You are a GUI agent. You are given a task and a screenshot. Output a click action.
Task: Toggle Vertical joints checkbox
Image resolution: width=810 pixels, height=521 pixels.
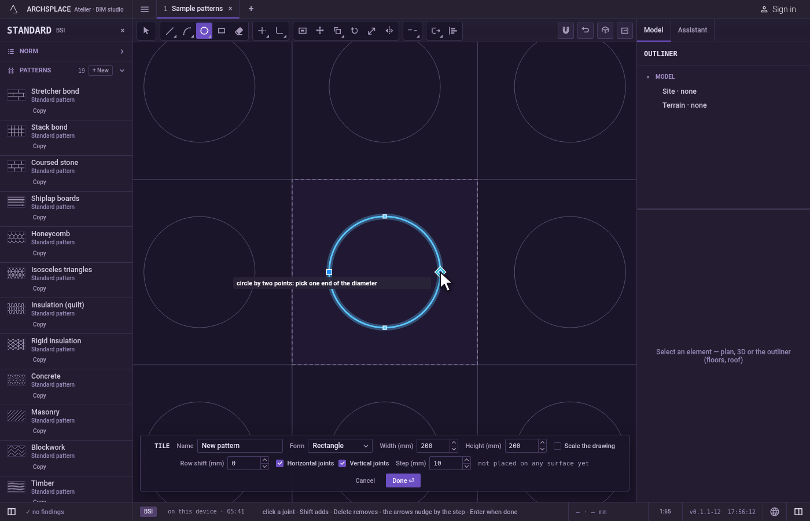point(343,463)
